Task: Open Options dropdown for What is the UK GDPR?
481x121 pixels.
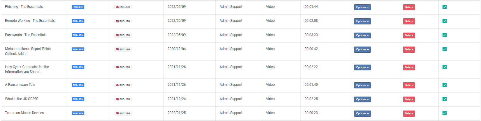Action: (x=362, y=99)
